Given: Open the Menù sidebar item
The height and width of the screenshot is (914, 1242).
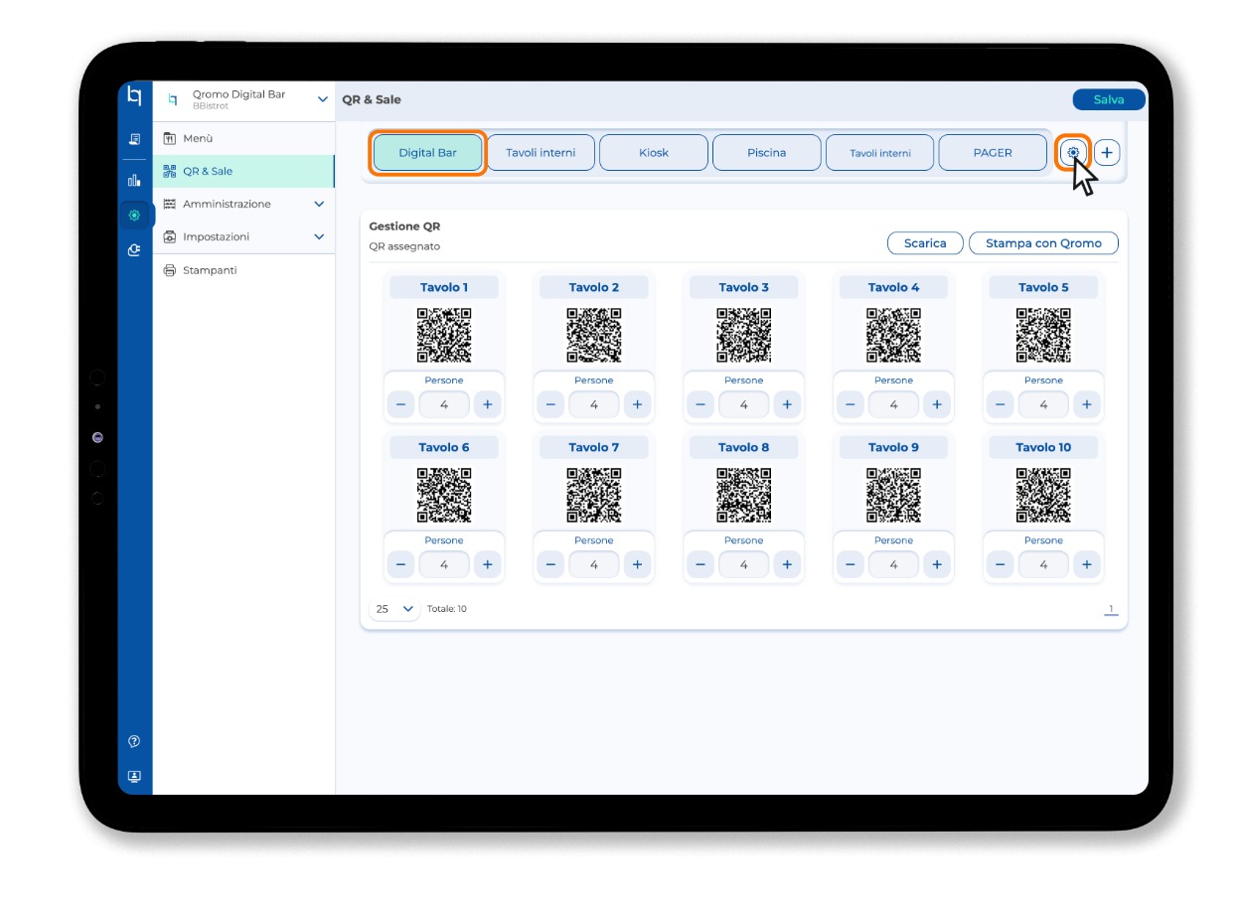Looking at the screenshot, I should [243, 138].
